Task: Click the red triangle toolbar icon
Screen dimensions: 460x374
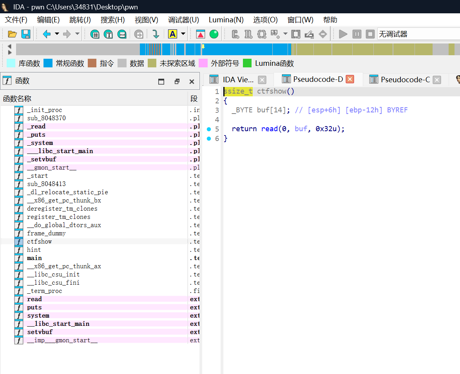Action: tap(200, 34)
